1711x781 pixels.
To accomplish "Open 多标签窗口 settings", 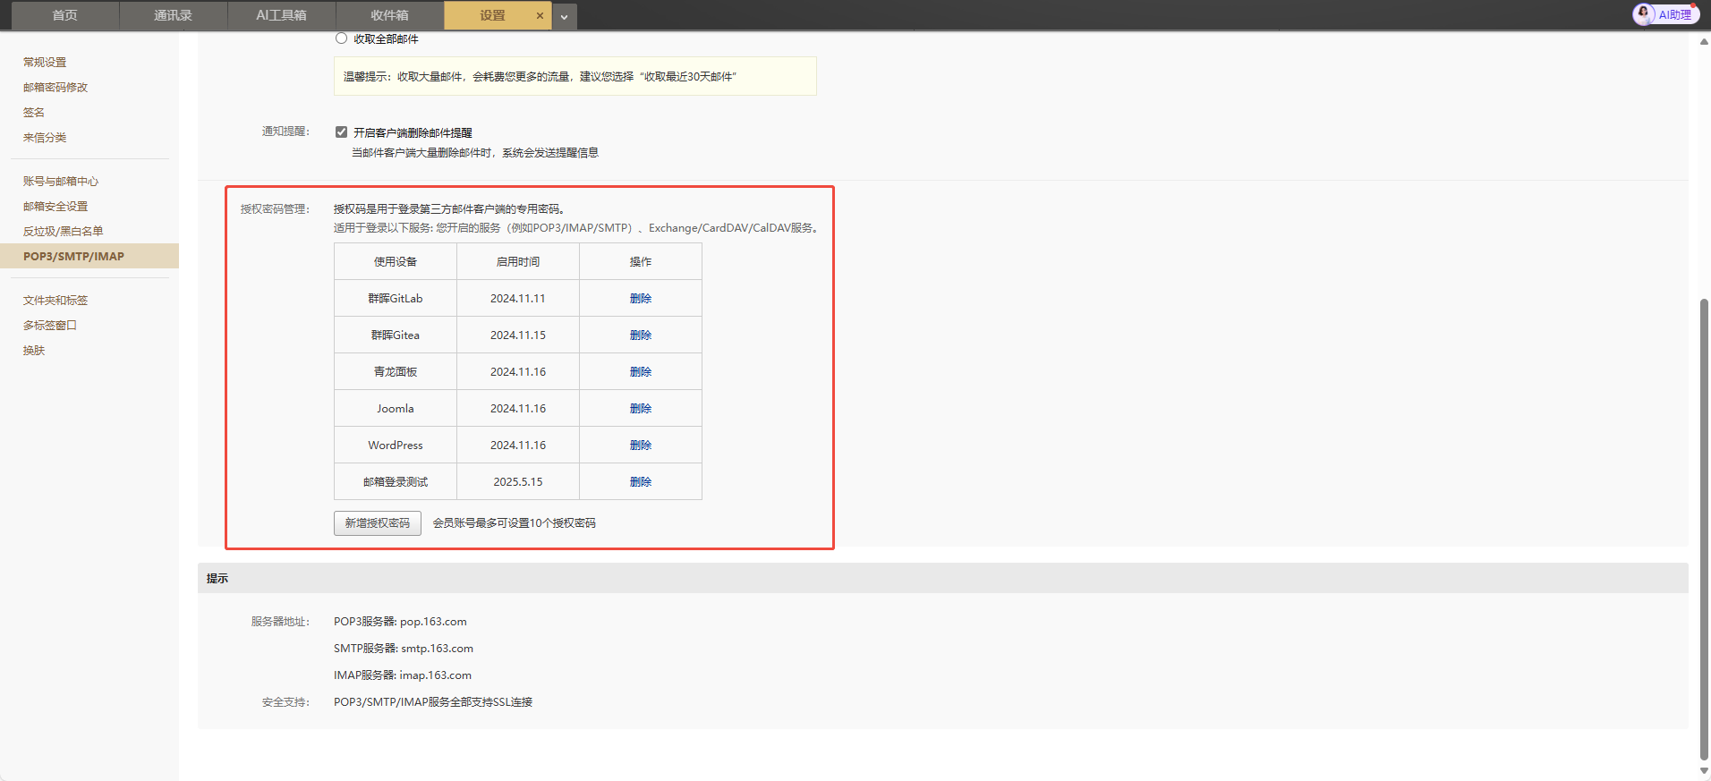I will [50, 325].
